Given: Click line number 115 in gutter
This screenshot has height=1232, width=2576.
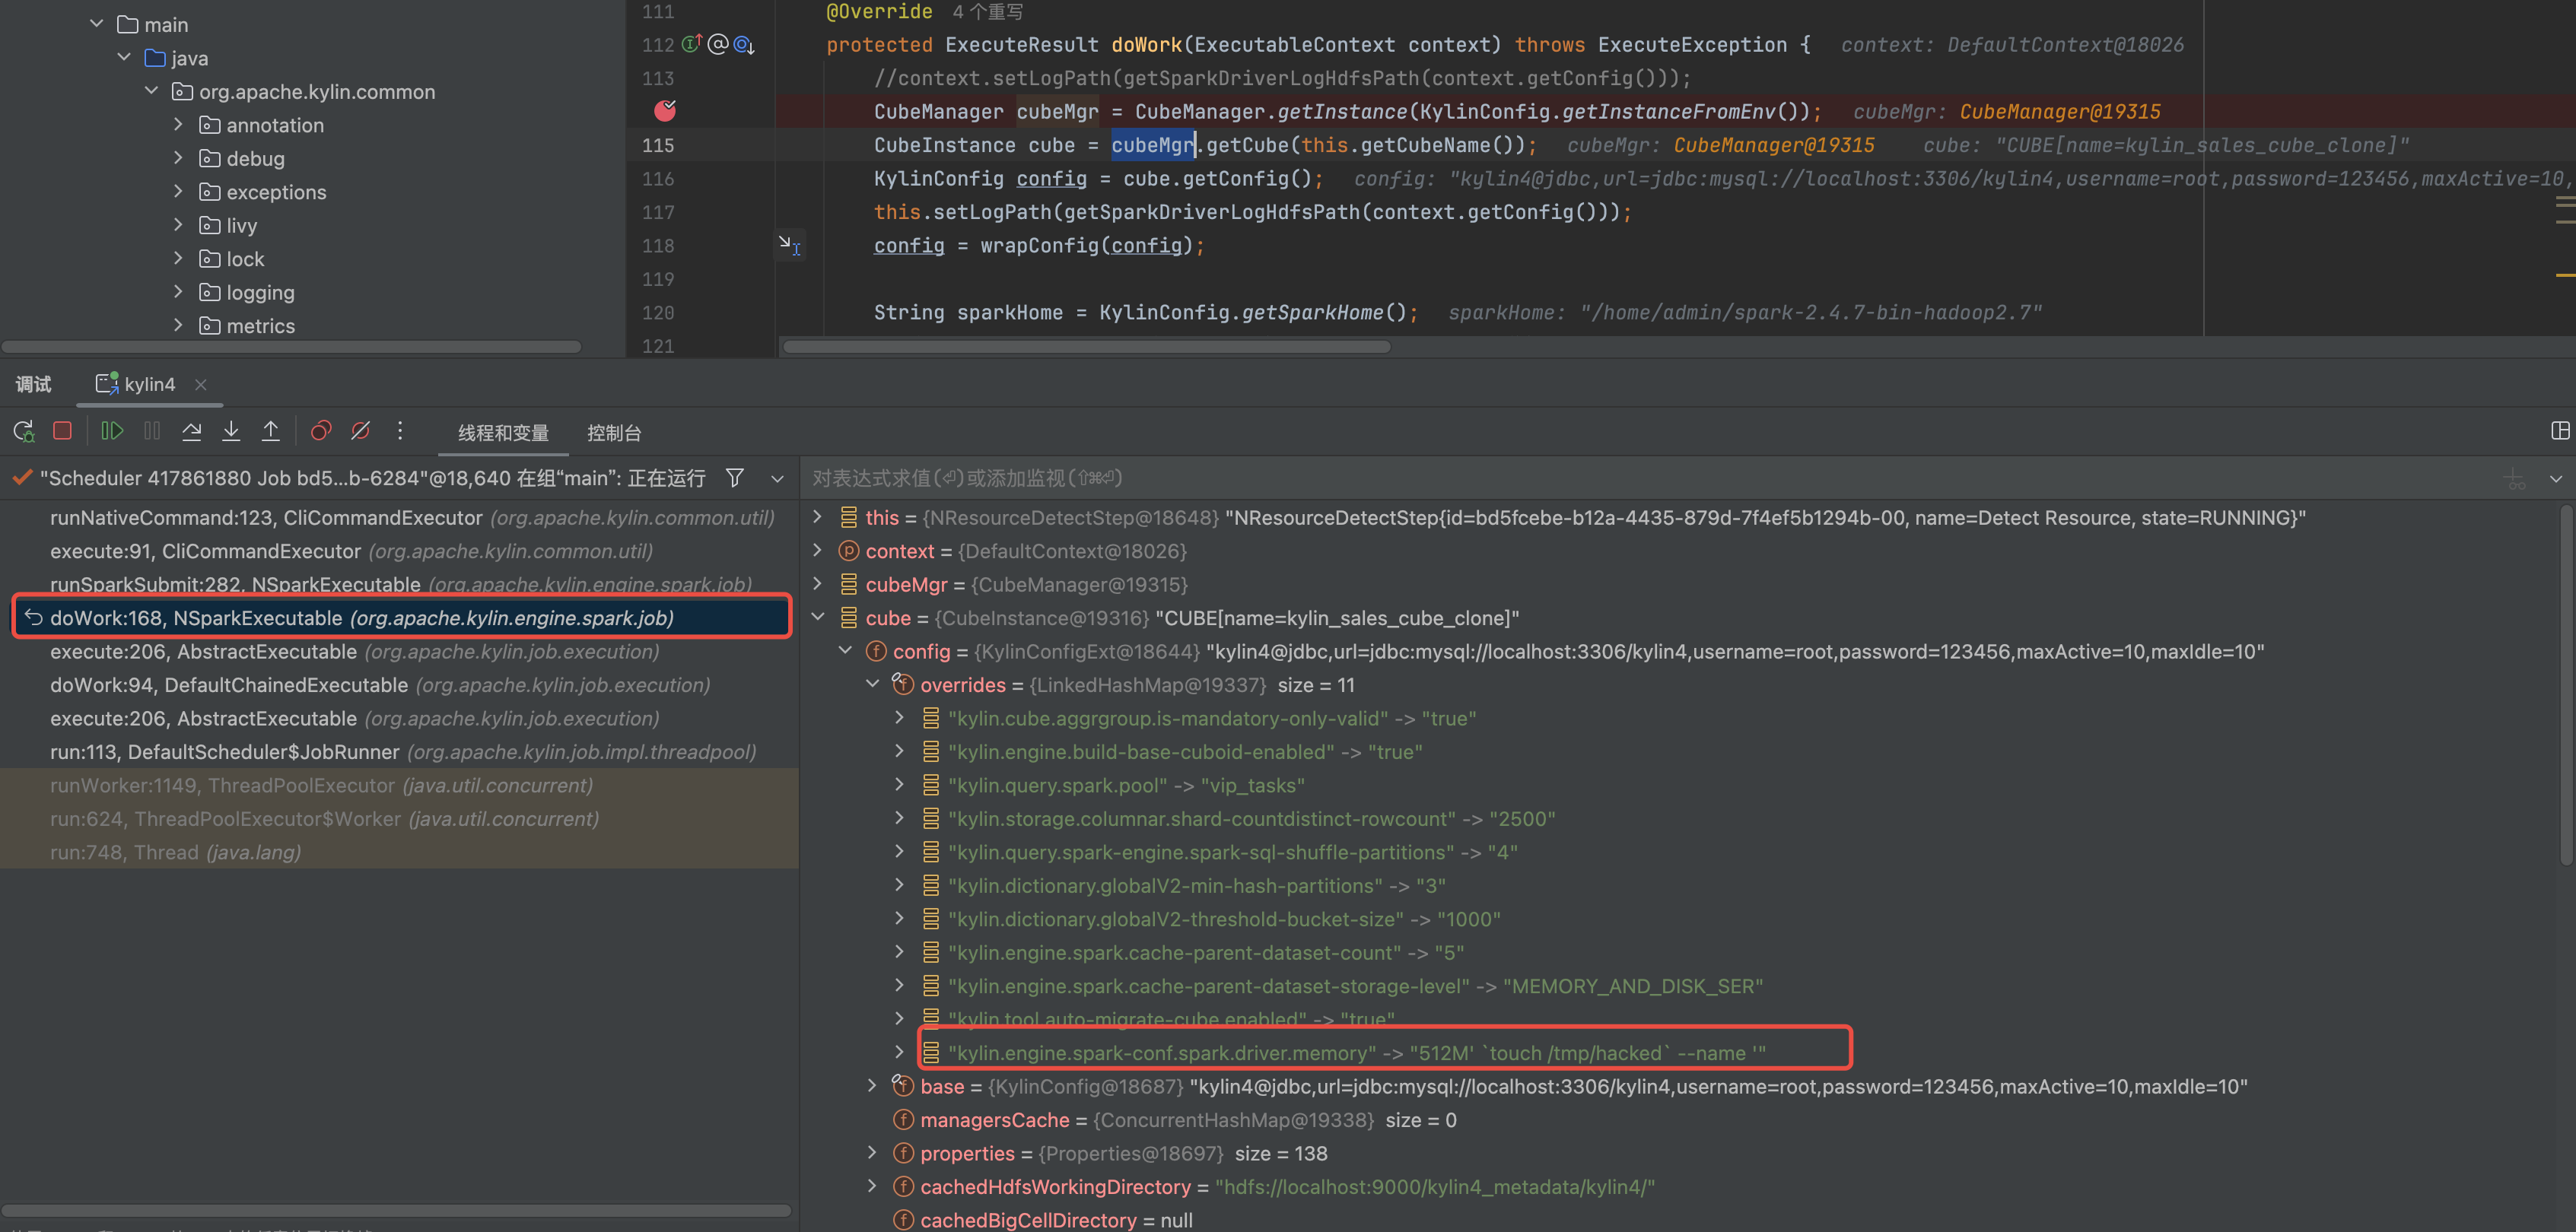Looking at the screenshot, I should coord(657,145).
